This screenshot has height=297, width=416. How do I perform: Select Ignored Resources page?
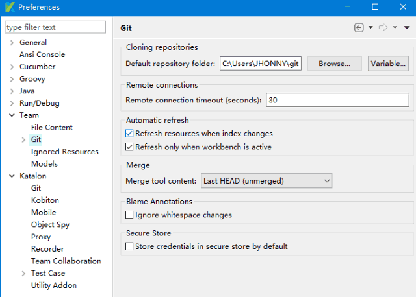(65, 152)
